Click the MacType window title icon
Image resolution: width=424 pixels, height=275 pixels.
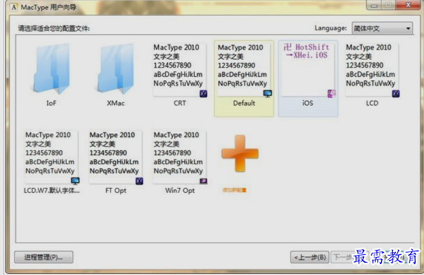pyautogui.click(x=14, y=7)
